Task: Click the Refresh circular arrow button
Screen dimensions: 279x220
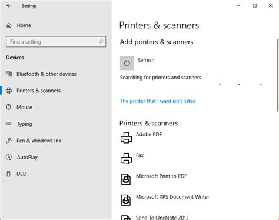Action: click(x=127, y=63)
